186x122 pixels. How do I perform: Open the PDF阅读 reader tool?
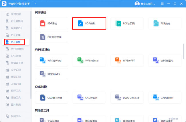click(52, 24)
